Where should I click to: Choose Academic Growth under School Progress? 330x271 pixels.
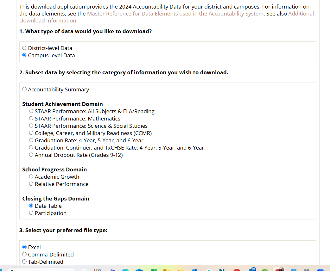coord(31,176)
